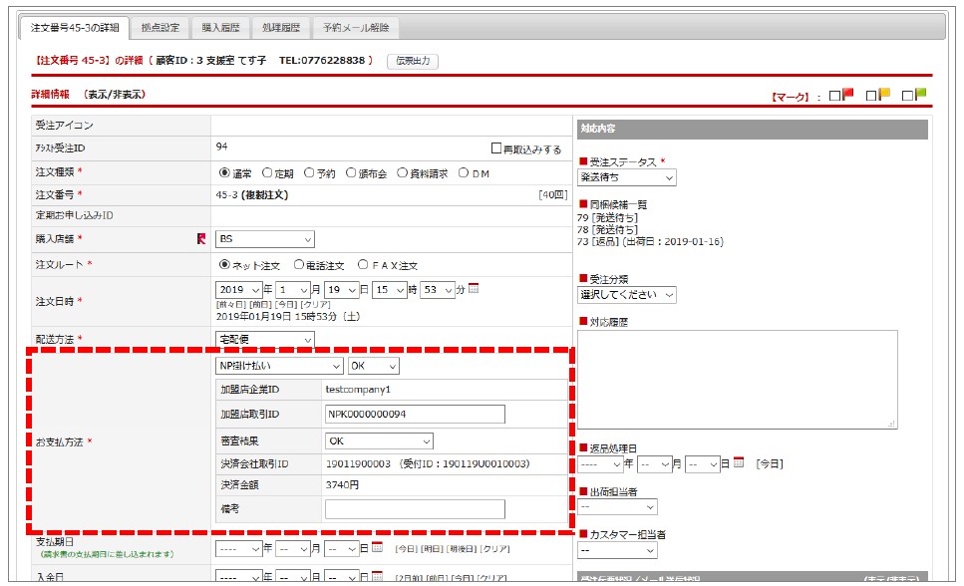This screenshot has height=586, width=964.
Task: Expand the 受注分類 dropdown
Action: pos(626,295)
